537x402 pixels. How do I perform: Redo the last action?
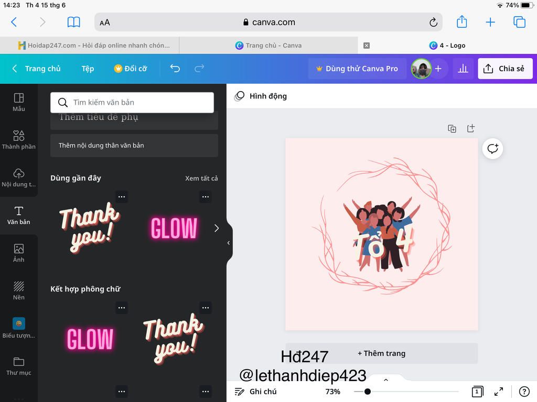(199, 69)
